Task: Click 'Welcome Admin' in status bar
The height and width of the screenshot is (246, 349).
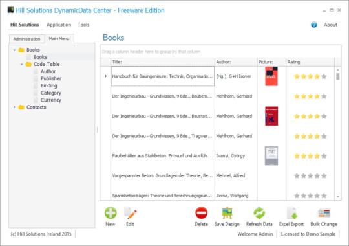Action: pos(255,234)
